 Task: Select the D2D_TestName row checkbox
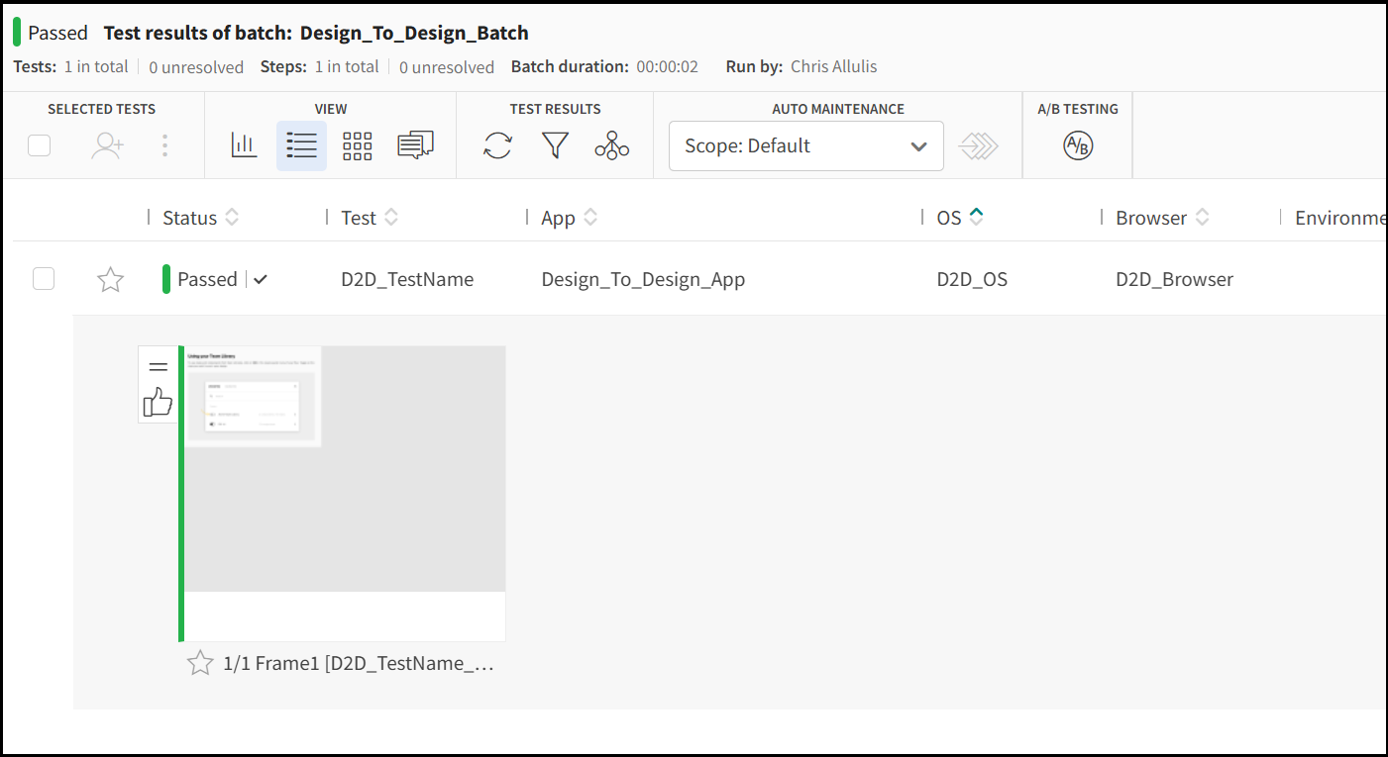tap(43, 278)
